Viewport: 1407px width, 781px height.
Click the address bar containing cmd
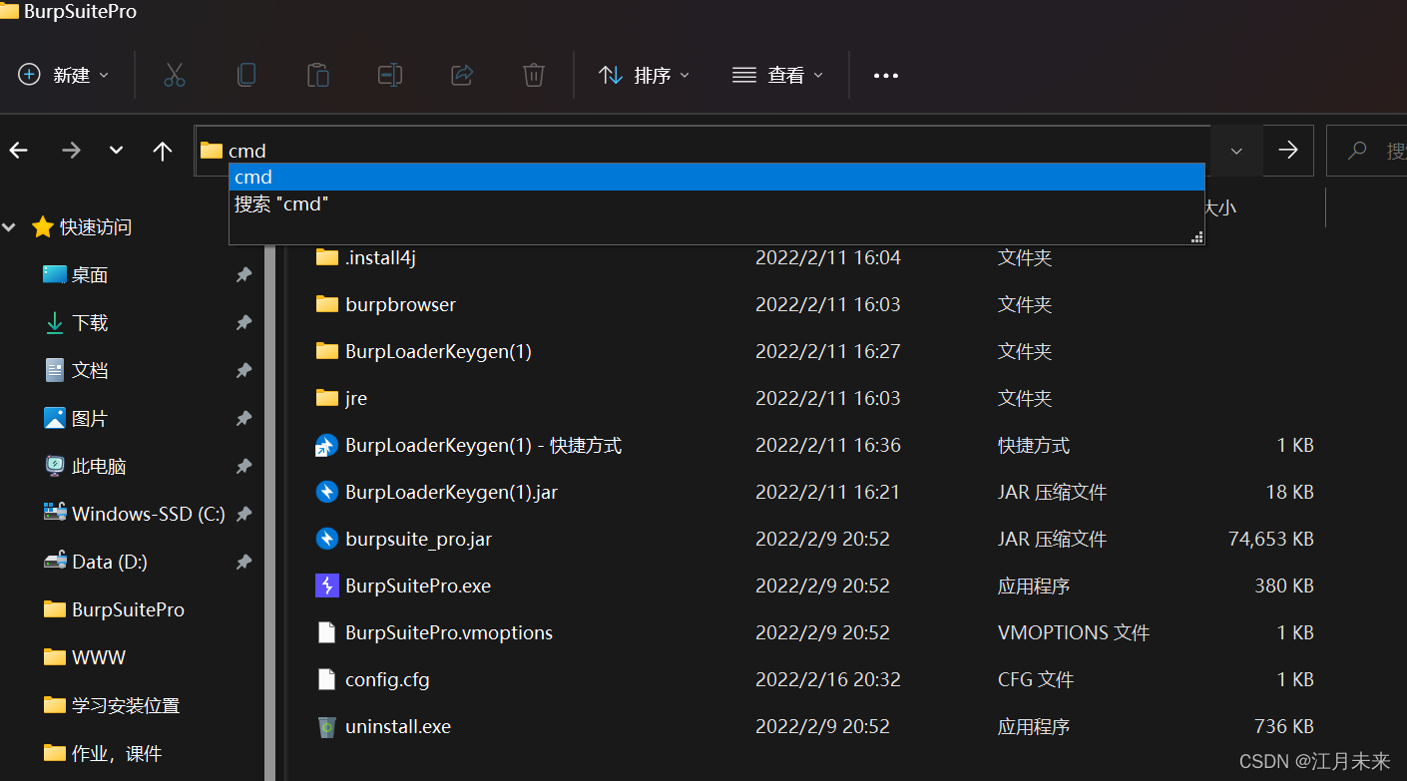tap(703, 151)
